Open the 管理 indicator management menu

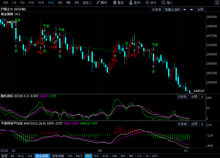coord(4,156)
